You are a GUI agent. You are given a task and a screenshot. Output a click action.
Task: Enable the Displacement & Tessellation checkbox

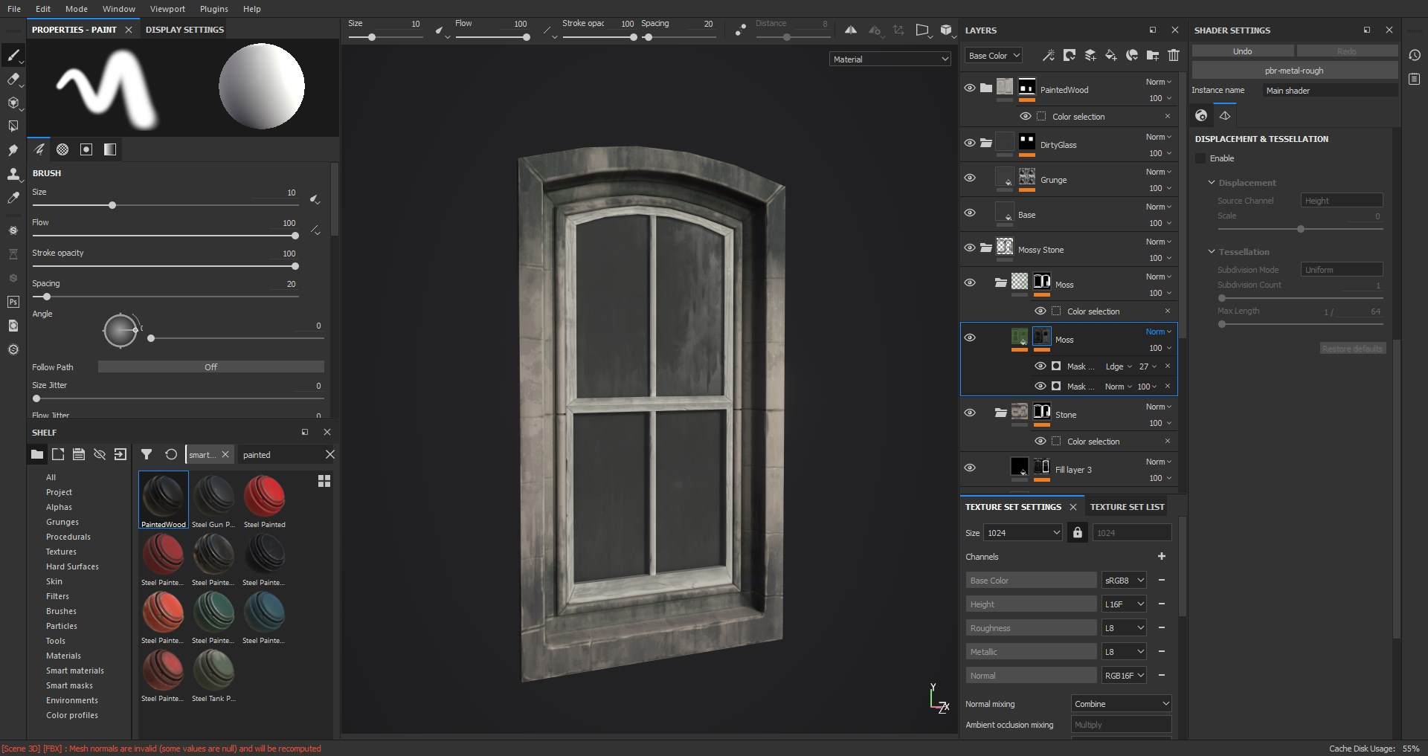tap(1200, 158)
